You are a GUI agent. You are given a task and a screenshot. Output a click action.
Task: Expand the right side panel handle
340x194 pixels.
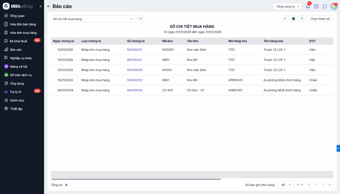click(338, 148)
